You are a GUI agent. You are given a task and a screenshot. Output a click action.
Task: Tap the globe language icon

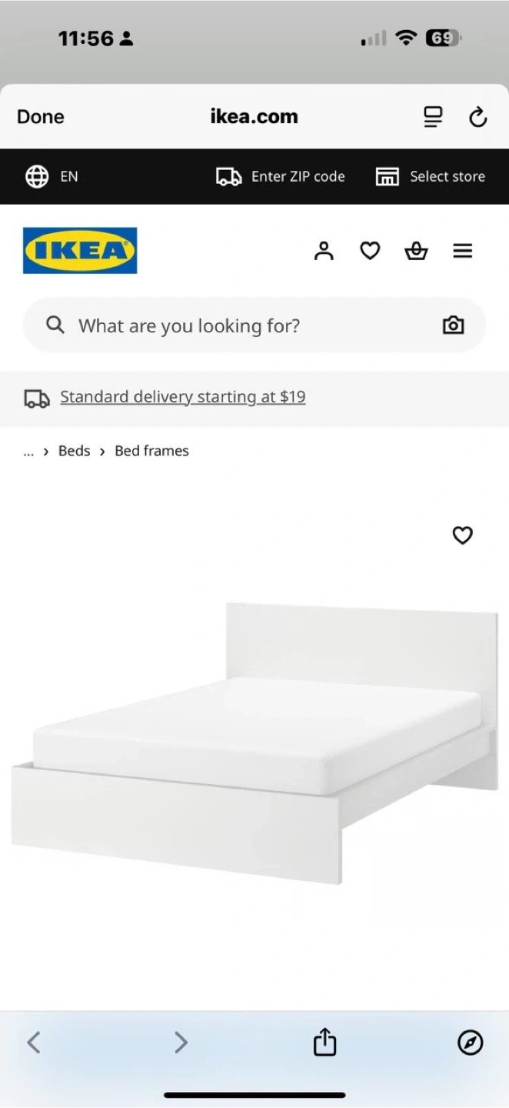pos(37,176)
